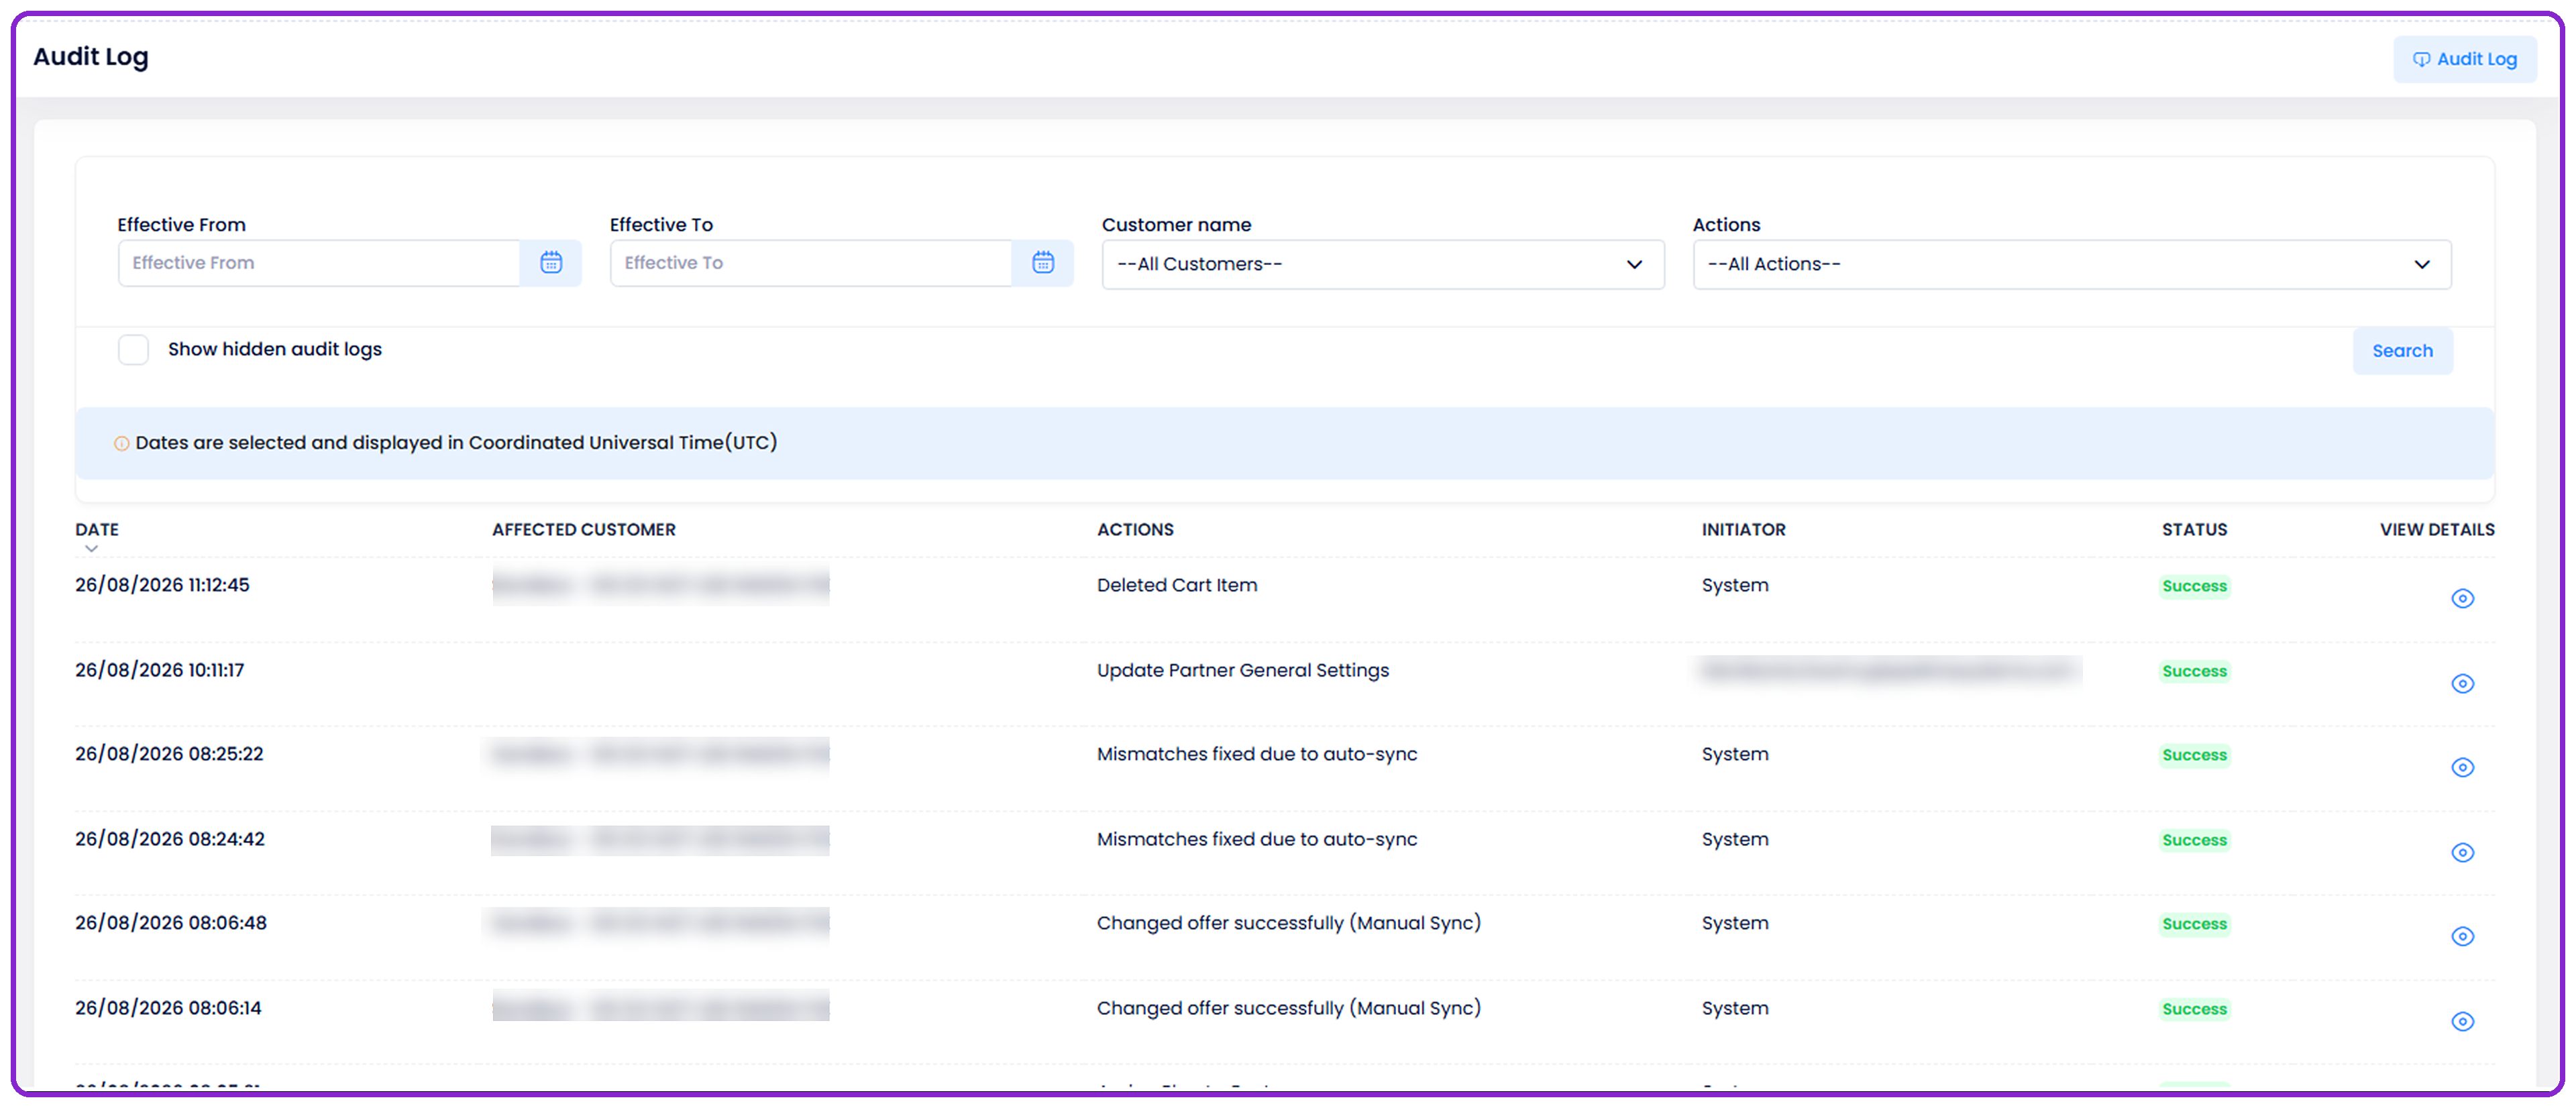2576x1108 pixels.
Task: Click the Status column header
Action: point(2194,529)
